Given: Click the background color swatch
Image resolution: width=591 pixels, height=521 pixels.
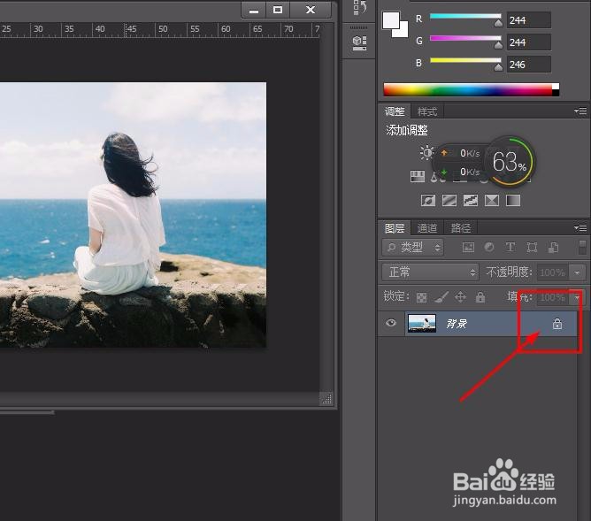Looking at the screenshot, I should click(x=403, y=31).
